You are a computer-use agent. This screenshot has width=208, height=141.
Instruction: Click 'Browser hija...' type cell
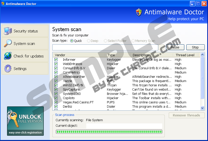click(117, 94)
